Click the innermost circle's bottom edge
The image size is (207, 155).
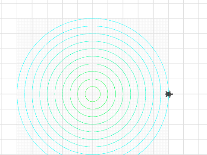tap(93, 102)
